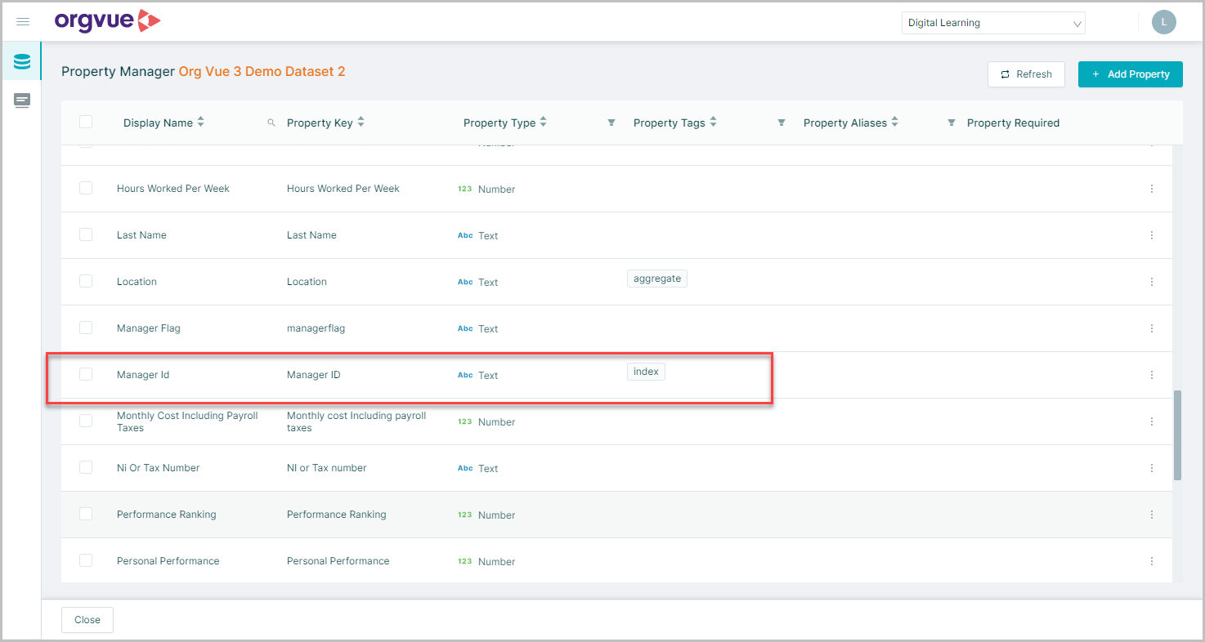Image resolution: width=1205 pixels, height=642 pixels.
Task: Open more options for Manager Flag row
Action: click(x=1152, y=328)
